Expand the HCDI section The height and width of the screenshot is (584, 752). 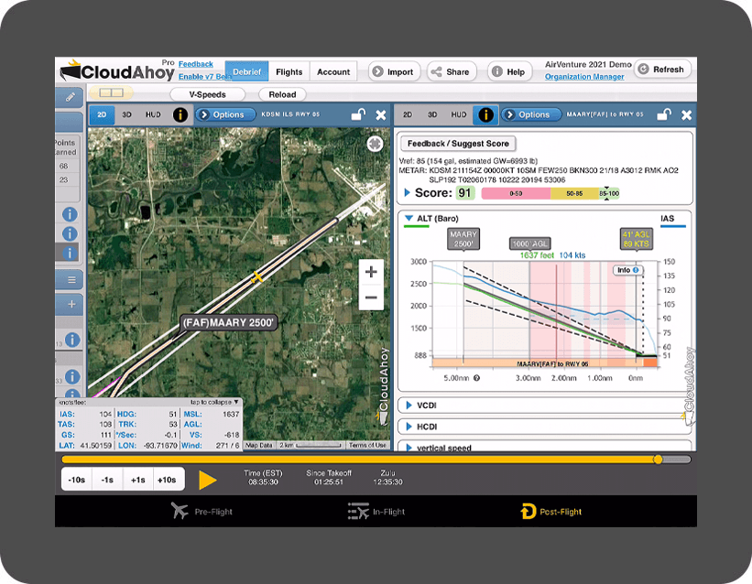(409, 427)
